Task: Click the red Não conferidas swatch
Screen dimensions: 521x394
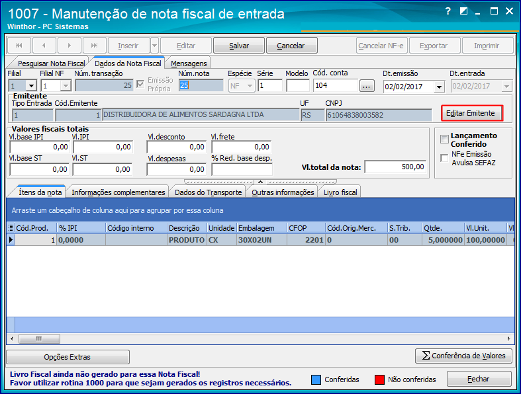Action: click(379, 379)
